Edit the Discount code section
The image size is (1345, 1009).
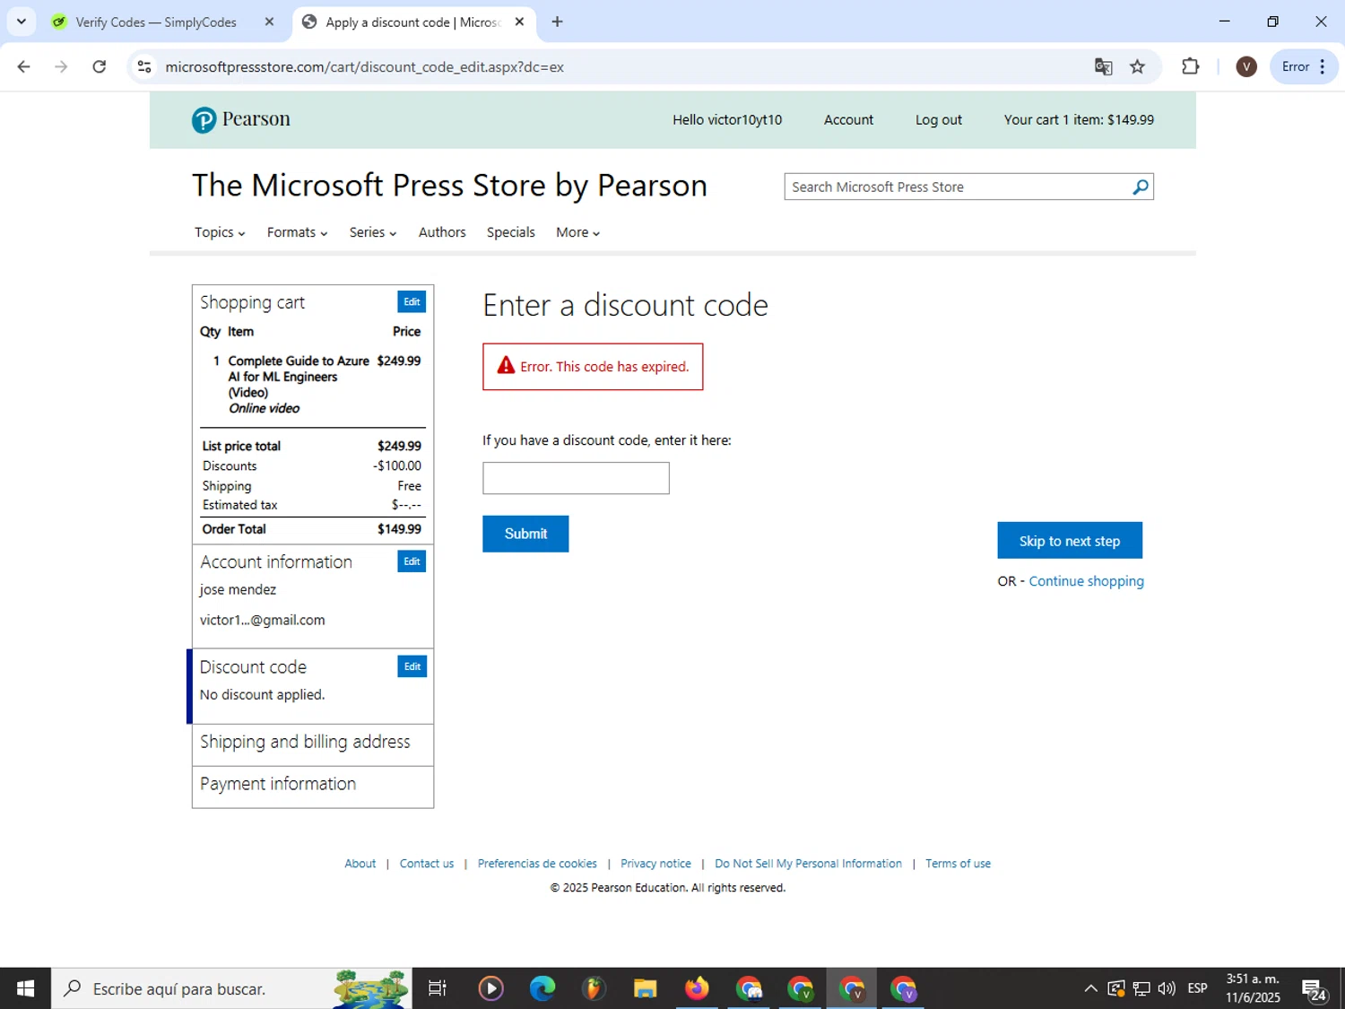tap(412, 666)
